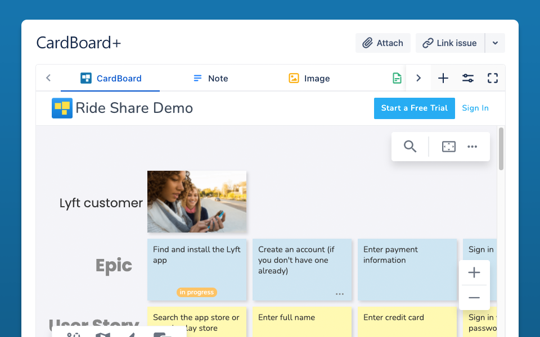This screenshot has width=540, height=337.
Task: Switch to the CardBoard tab
Action: click(x=111, y=79)
